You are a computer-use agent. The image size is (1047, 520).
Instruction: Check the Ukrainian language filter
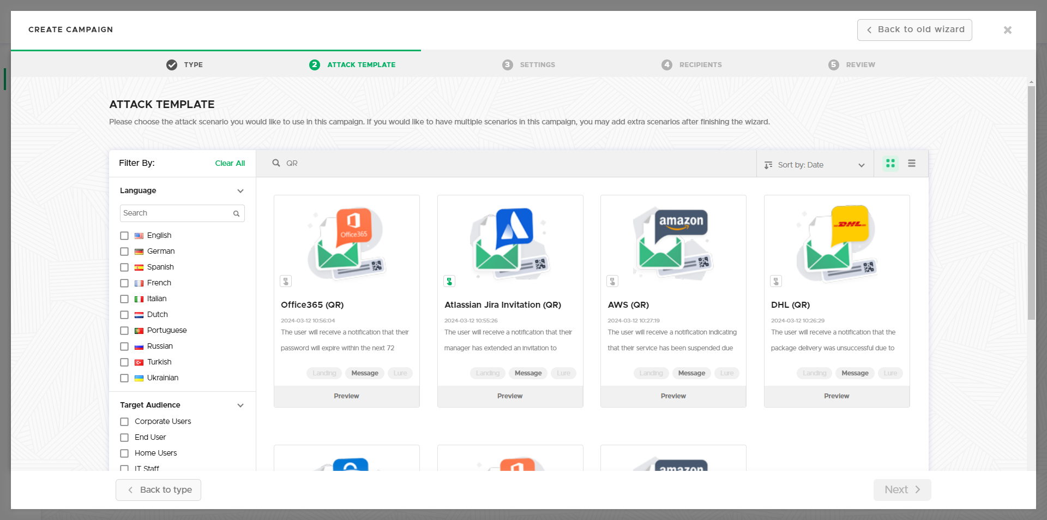(x=124, y=378)
